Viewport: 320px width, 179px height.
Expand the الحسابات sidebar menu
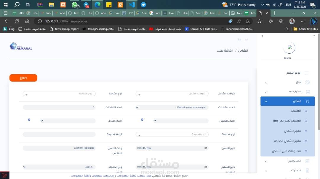click(x=287, y=170)
